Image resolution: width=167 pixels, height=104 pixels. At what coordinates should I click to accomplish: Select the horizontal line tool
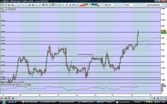tap(23, 5)
